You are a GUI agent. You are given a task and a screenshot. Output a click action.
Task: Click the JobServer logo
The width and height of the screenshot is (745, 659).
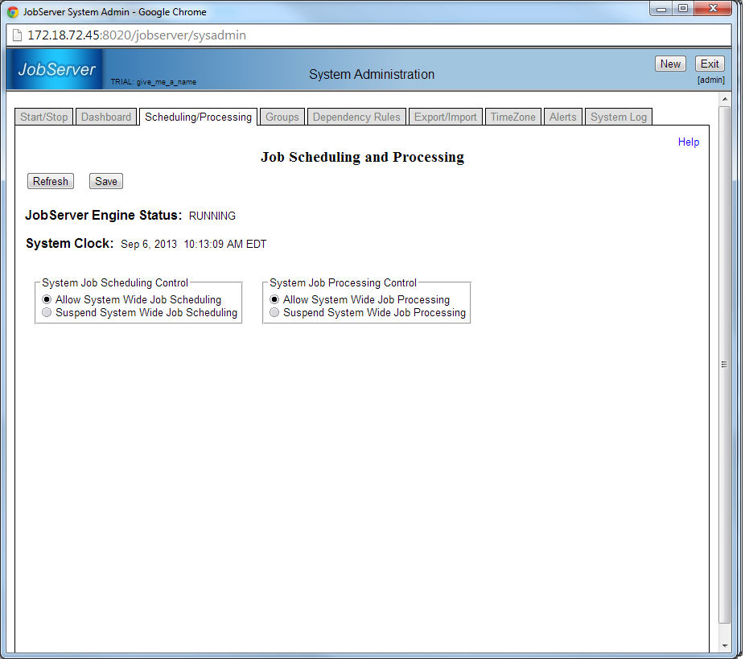pyautogui.click(x=56, y=70)
